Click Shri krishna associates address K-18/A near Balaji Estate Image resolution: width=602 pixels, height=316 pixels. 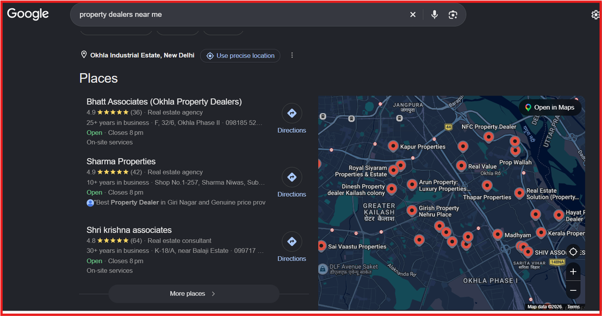coord(191,251)
